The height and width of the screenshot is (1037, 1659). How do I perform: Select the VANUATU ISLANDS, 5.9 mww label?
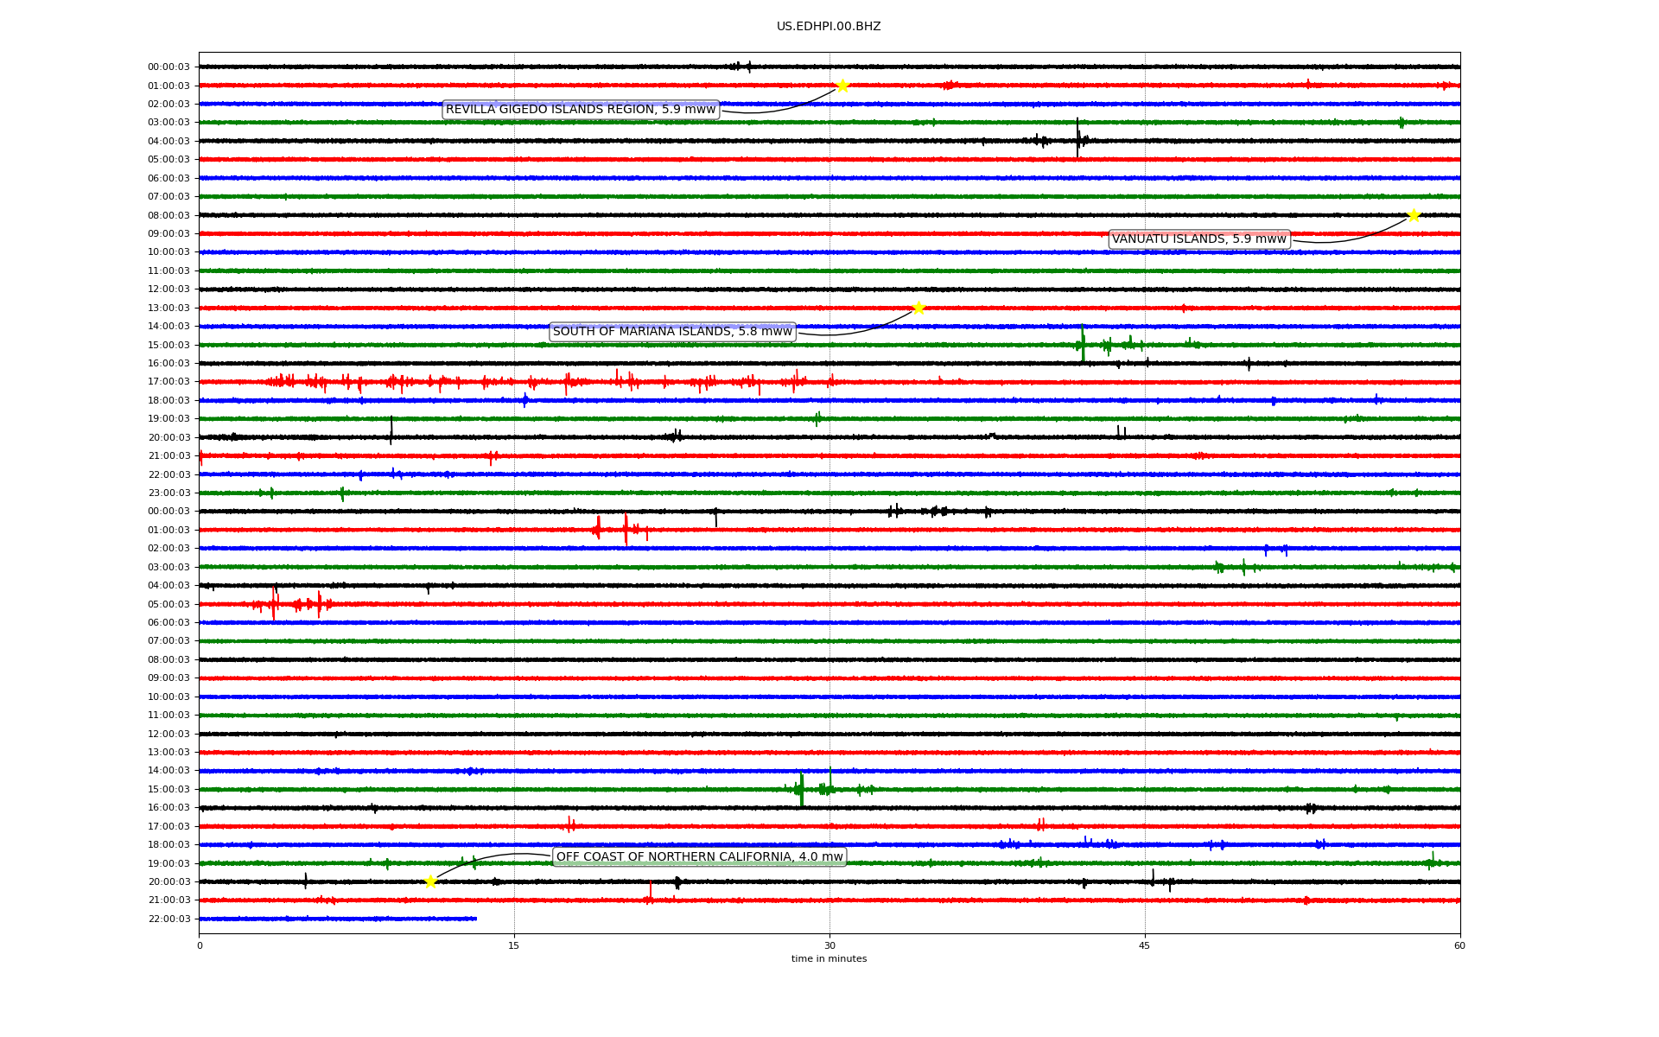pyautogui.click(x=1199, y=239)
